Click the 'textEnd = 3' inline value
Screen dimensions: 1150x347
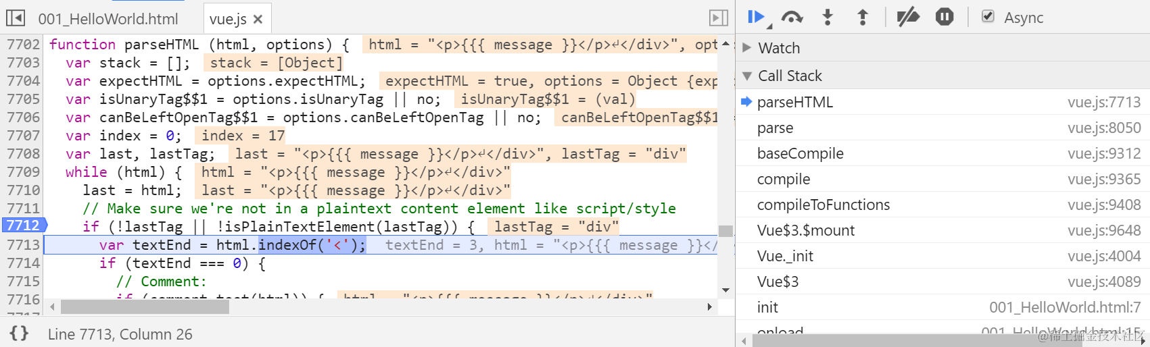[430, 244]
